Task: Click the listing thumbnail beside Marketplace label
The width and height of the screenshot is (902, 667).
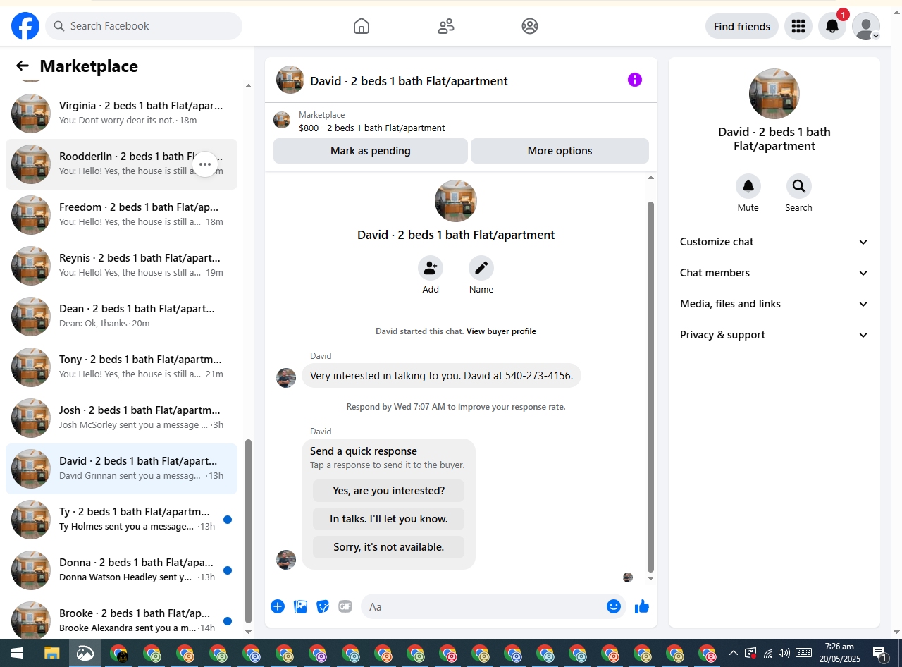Action: pos(282,120)
